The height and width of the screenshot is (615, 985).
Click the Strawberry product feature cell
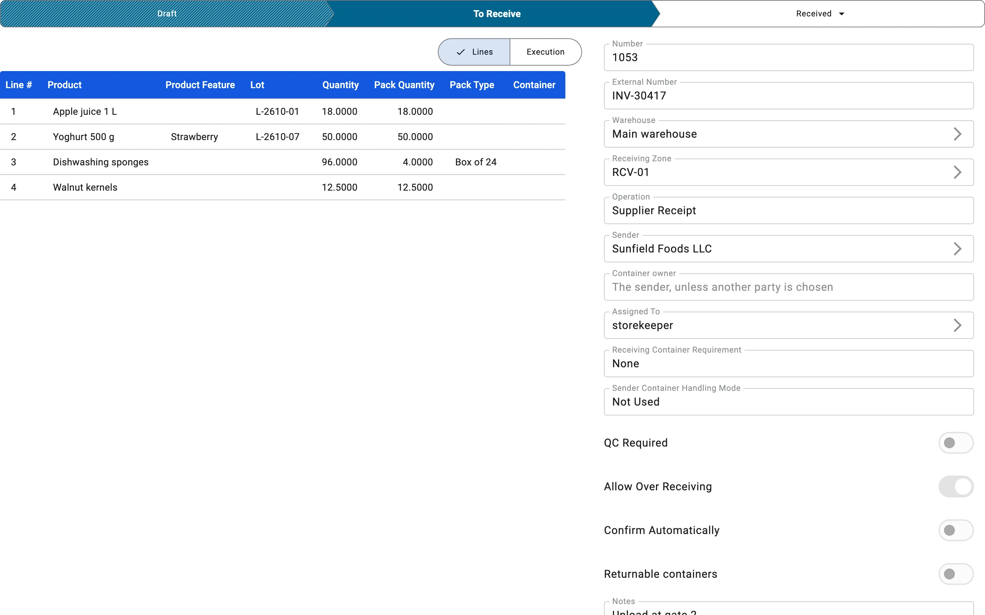(x=194, y=137)
